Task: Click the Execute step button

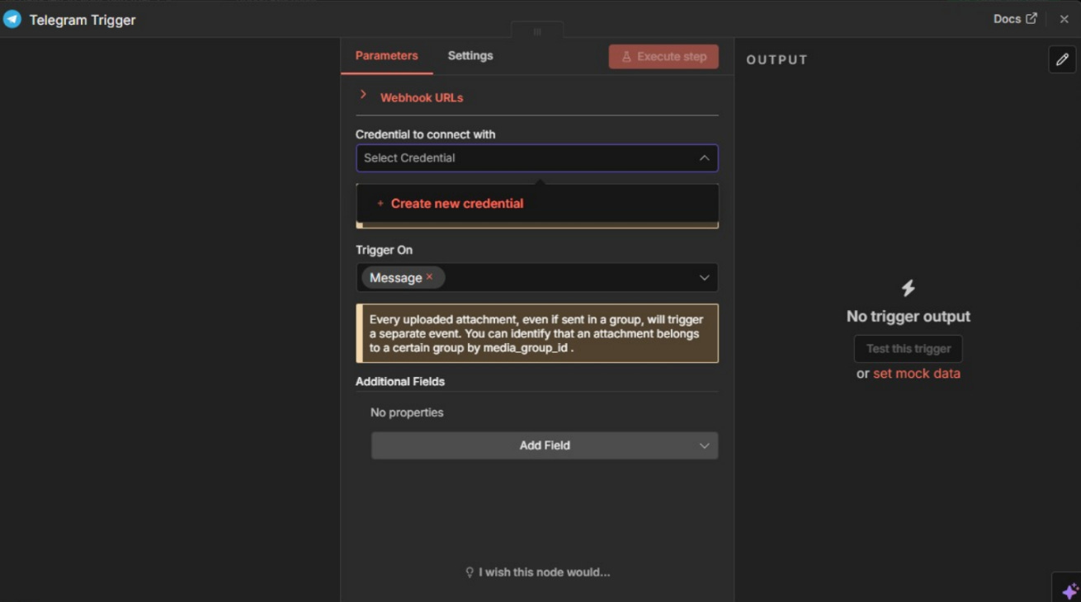Action: 663,57
